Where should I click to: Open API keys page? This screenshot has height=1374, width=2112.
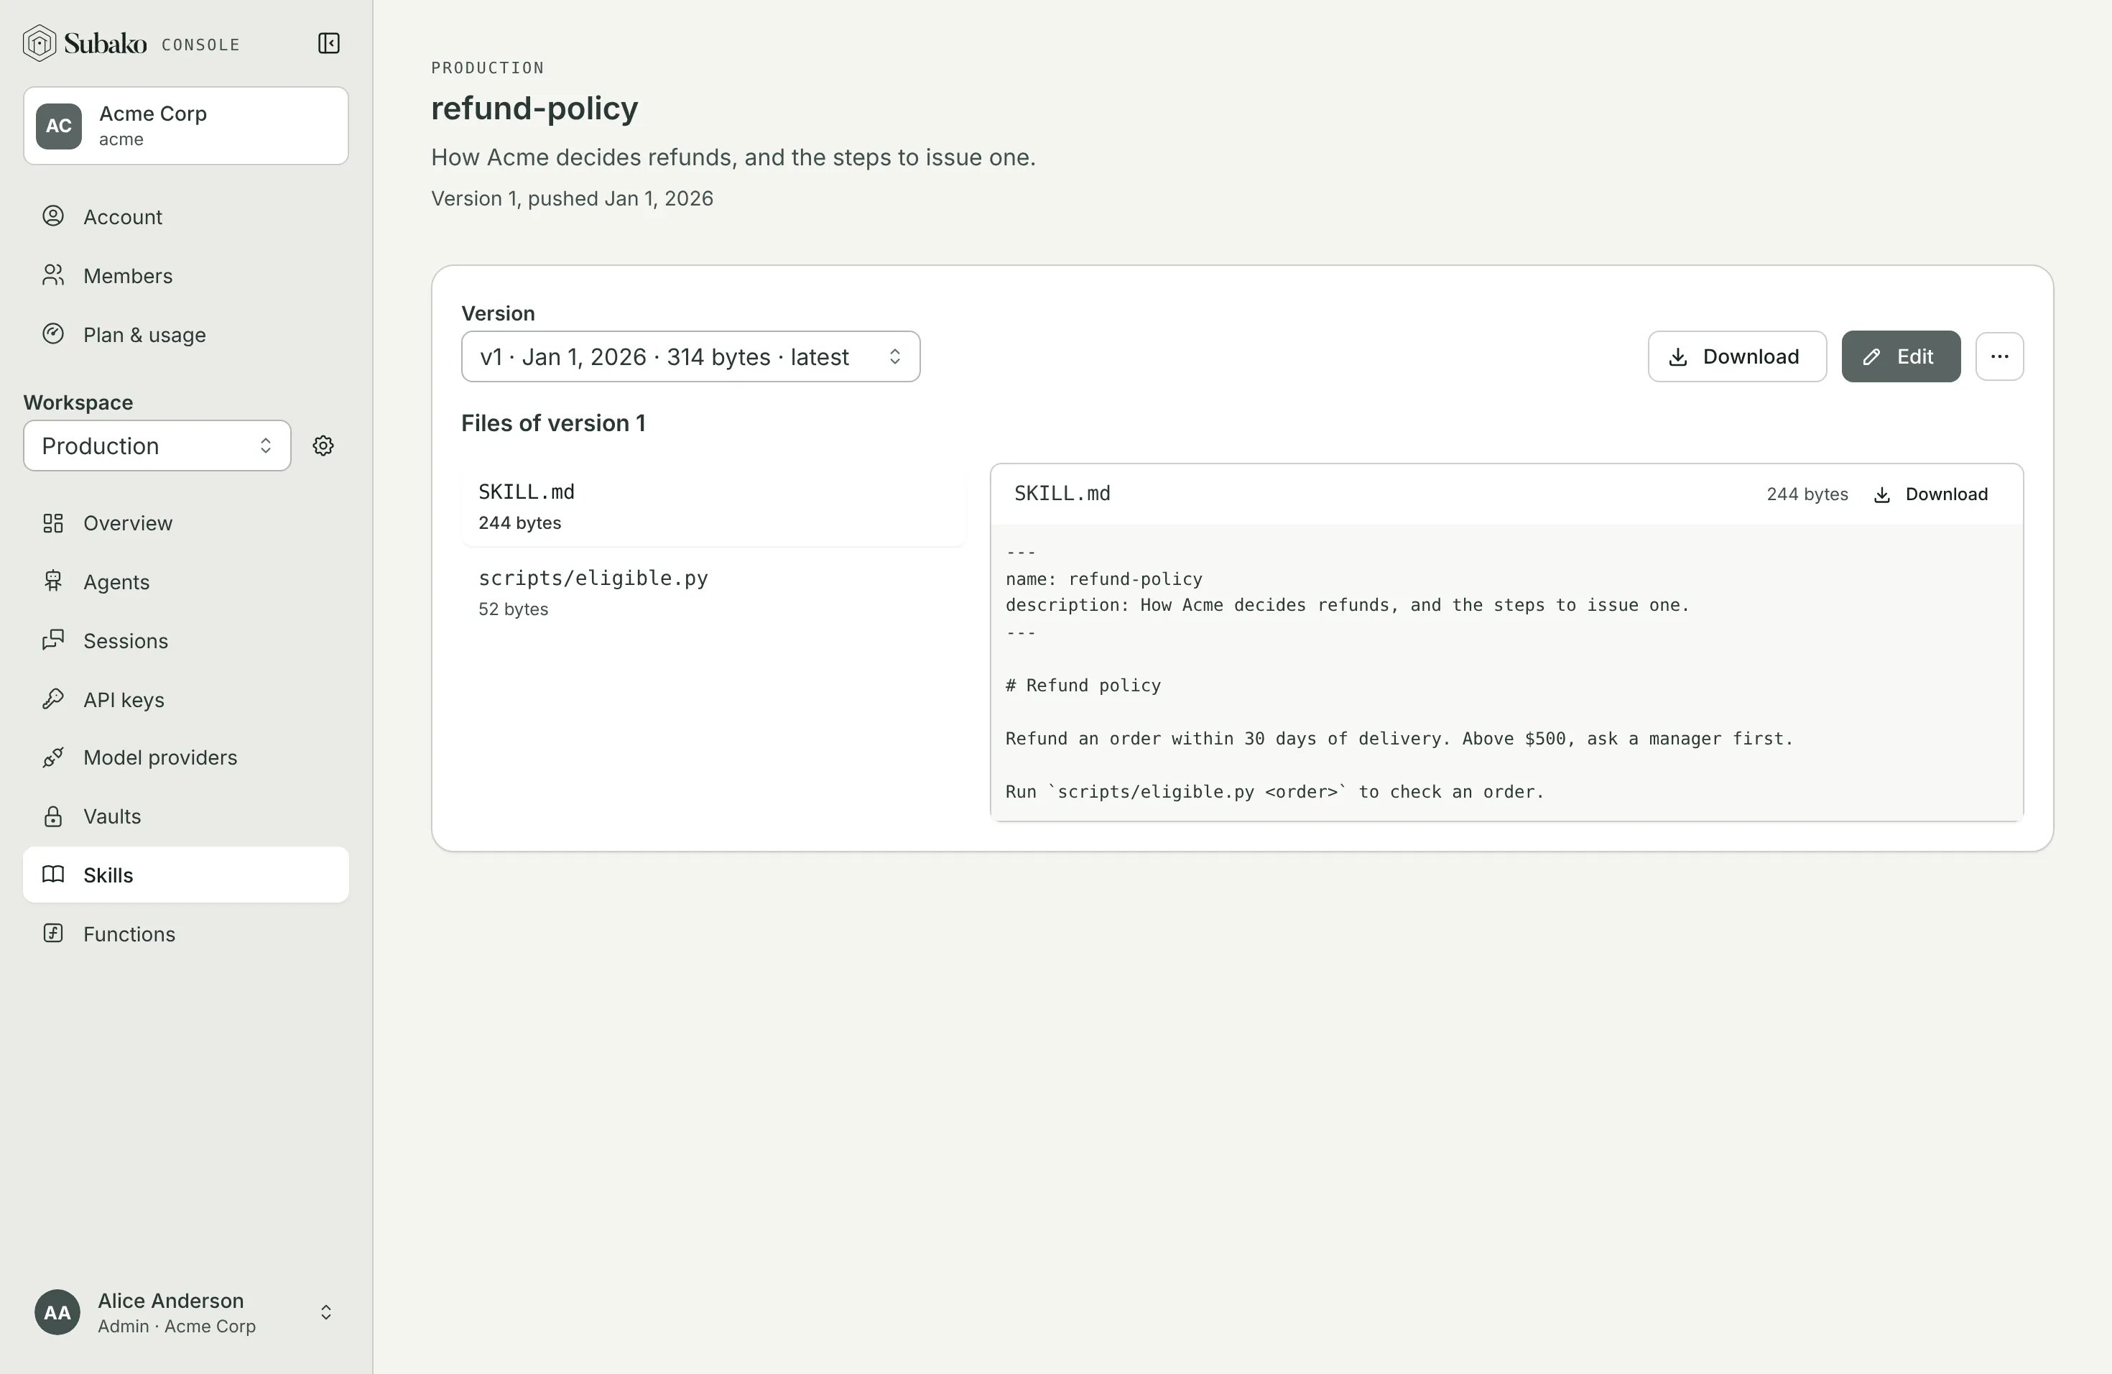[185, 699]
